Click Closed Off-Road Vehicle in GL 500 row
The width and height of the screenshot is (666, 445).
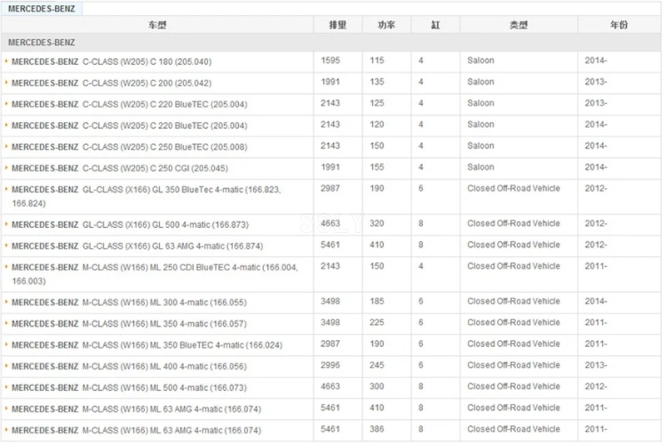coord(514,224)
